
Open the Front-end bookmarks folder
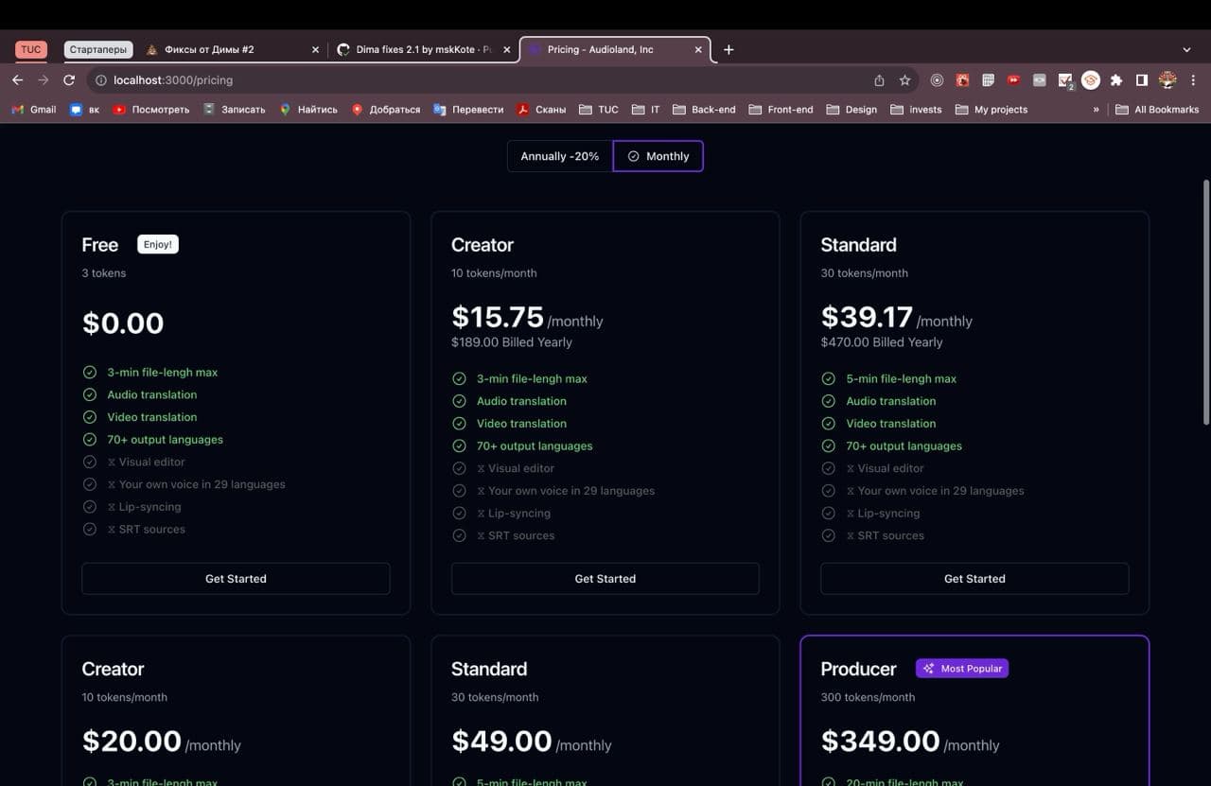tap(781, 110)
